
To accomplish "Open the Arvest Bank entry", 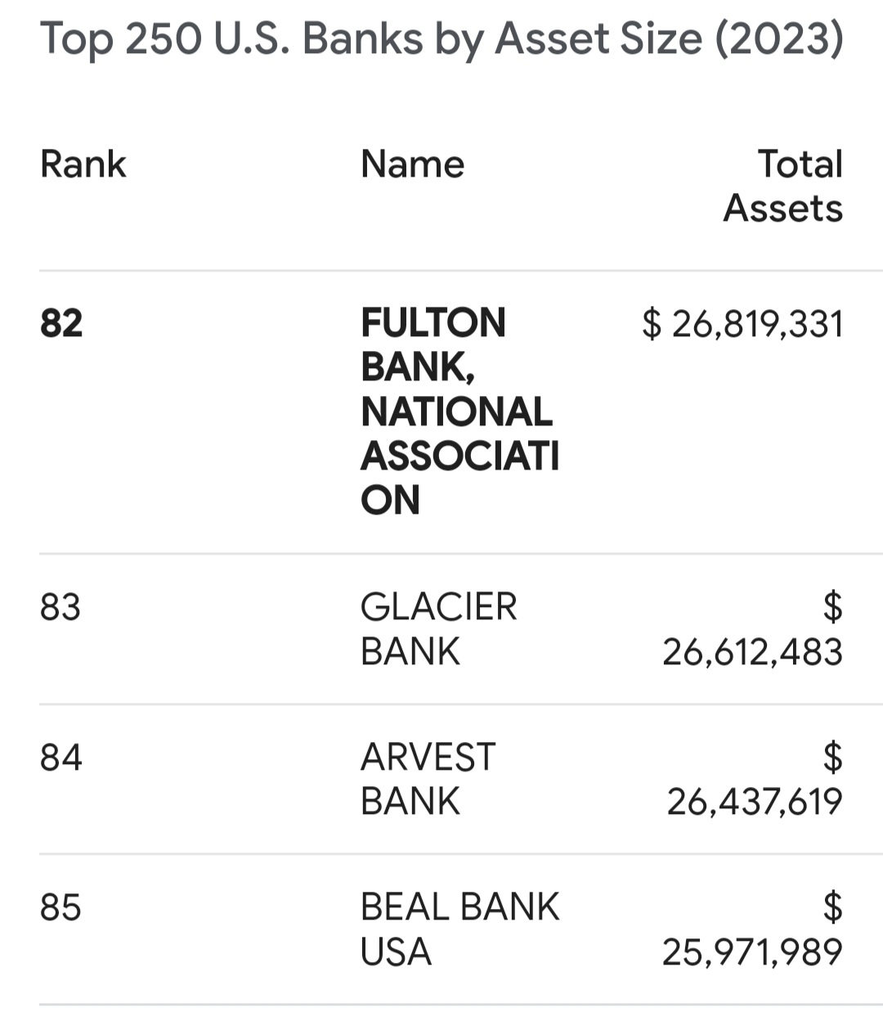I will click(x=428, y=779).
